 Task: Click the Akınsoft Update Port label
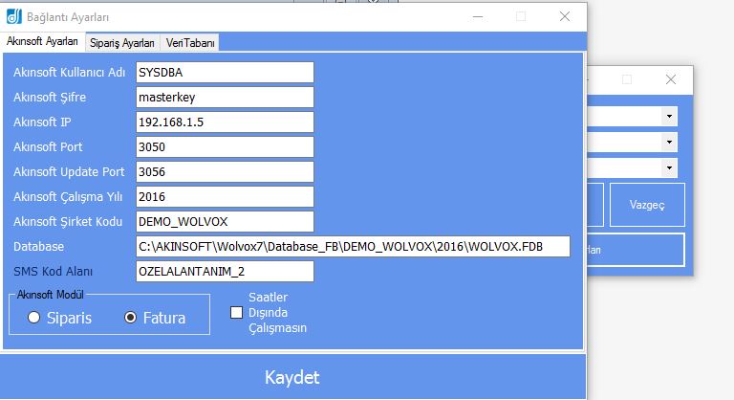(69, 172)
